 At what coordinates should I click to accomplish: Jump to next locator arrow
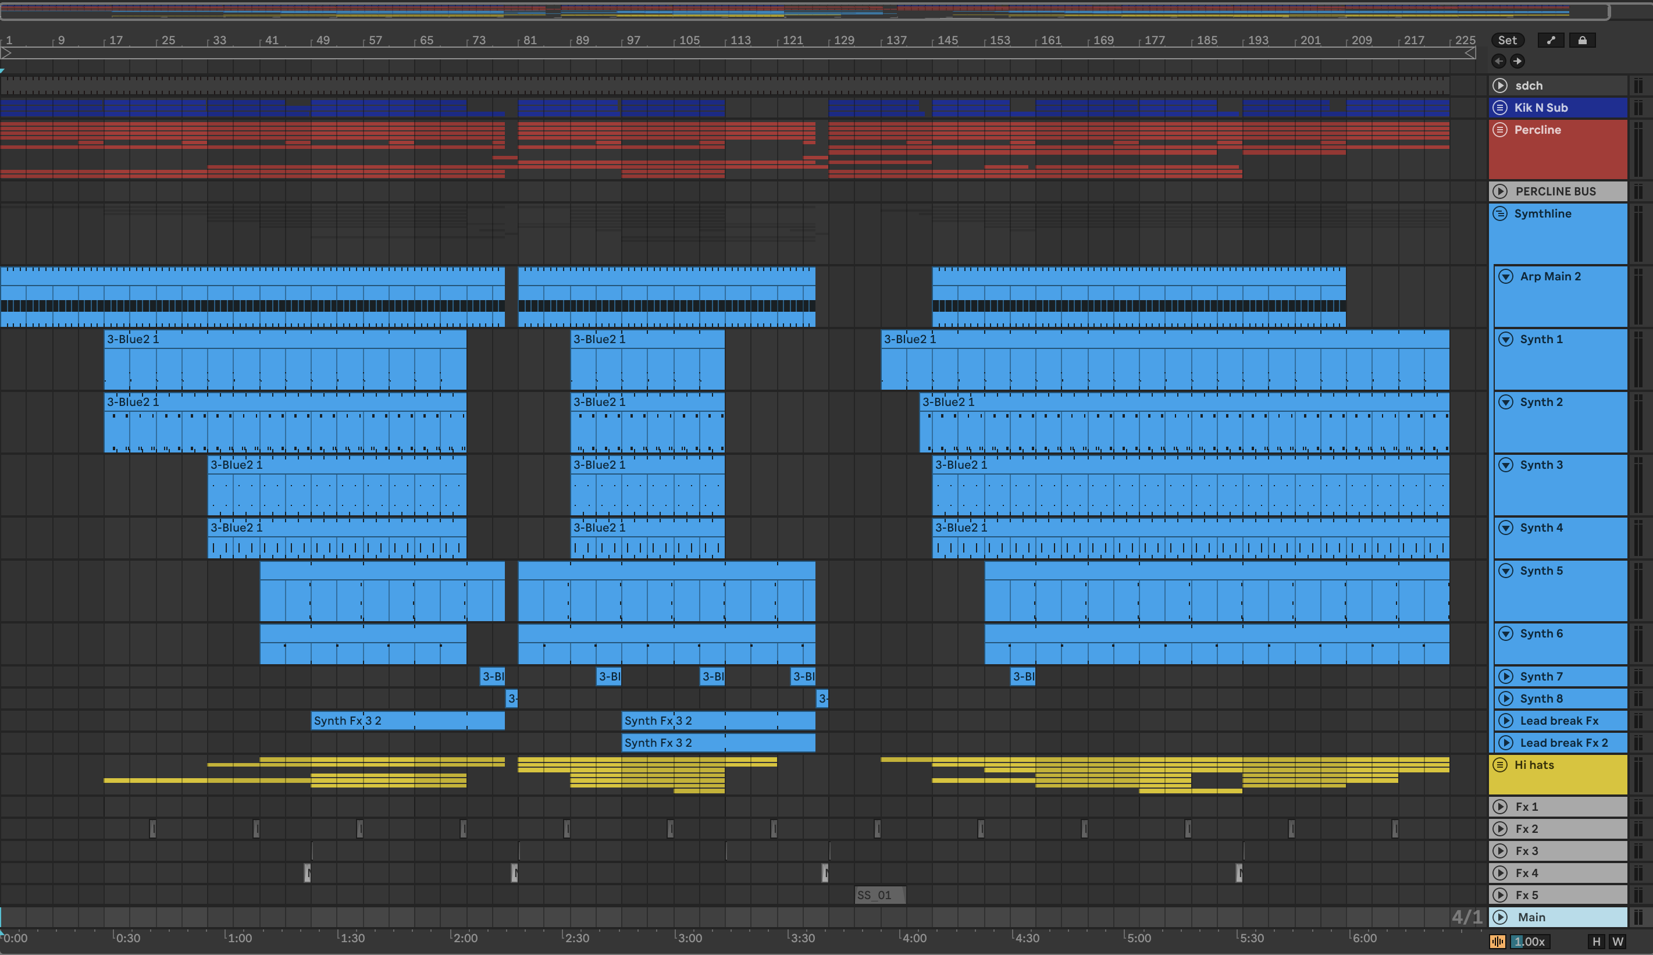tap(1516, 61)
